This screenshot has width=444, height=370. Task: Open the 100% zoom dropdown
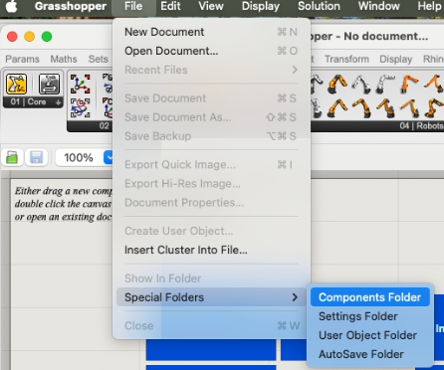(109, 157)
